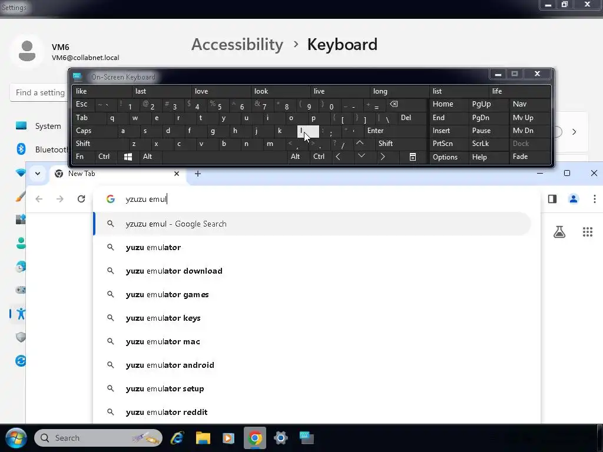Click the Find a setting search box
603x452 pixels.
tap(38, 92)
